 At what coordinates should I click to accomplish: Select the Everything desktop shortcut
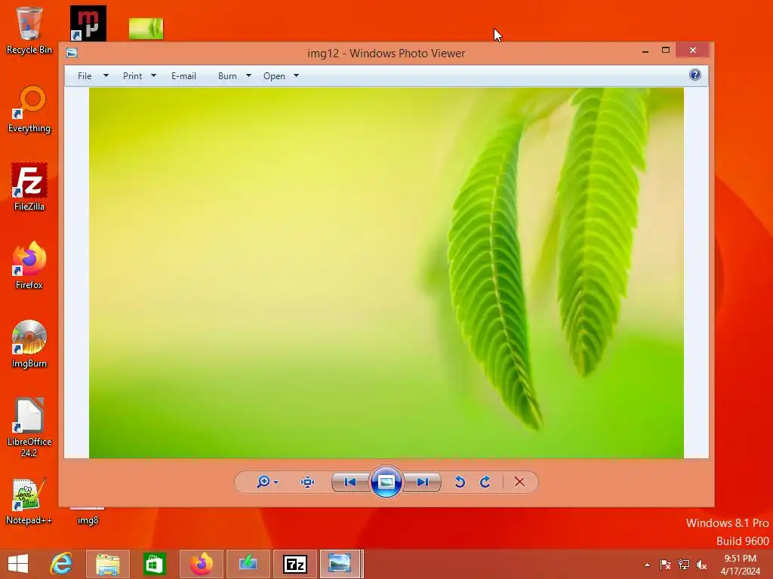[x=29, y=109]
